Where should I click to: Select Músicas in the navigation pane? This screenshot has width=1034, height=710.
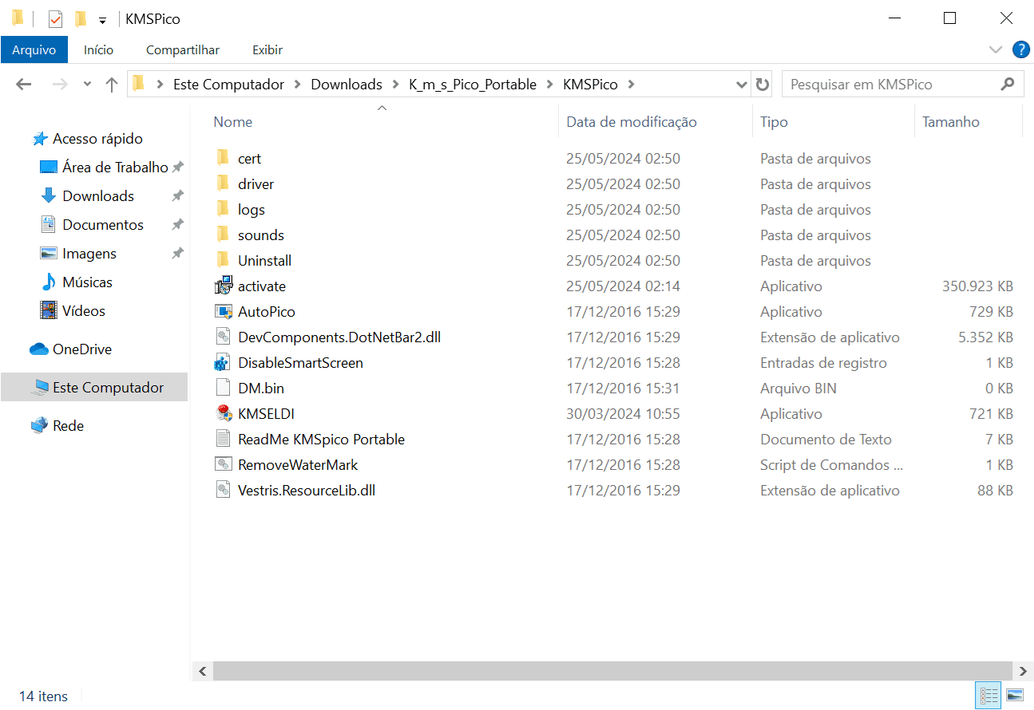pyautogui.click(x=87, y=282)
